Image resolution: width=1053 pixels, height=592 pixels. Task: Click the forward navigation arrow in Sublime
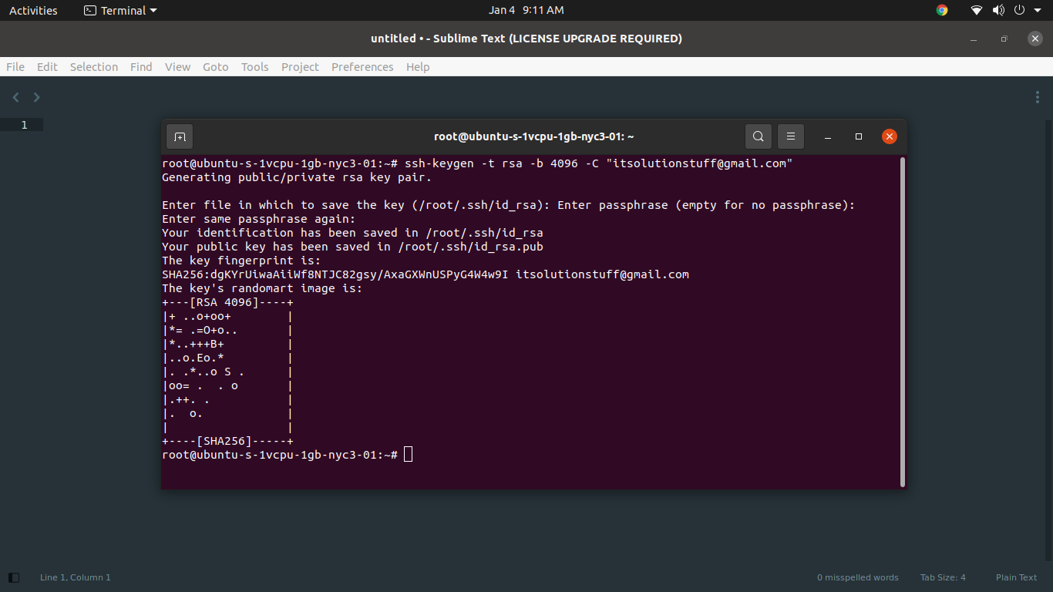point(35,97)
